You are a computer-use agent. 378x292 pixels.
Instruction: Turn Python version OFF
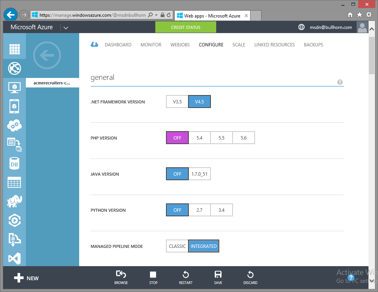click(x=177, y=210)
